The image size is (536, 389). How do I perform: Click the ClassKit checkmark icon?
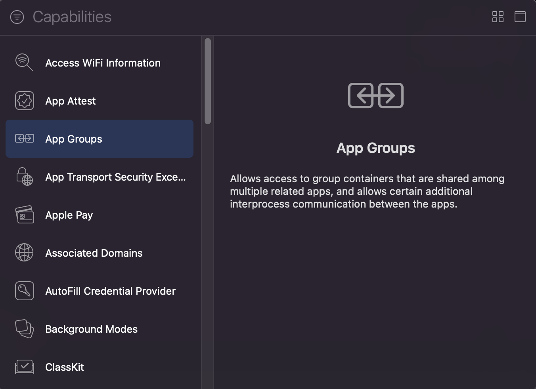click(x=25, y=367)
